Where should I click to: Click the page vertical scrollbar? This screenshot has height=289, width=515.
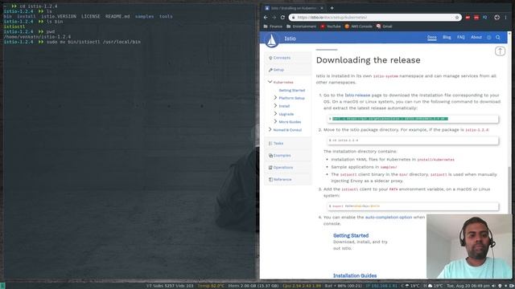click(x=509, y=190)
